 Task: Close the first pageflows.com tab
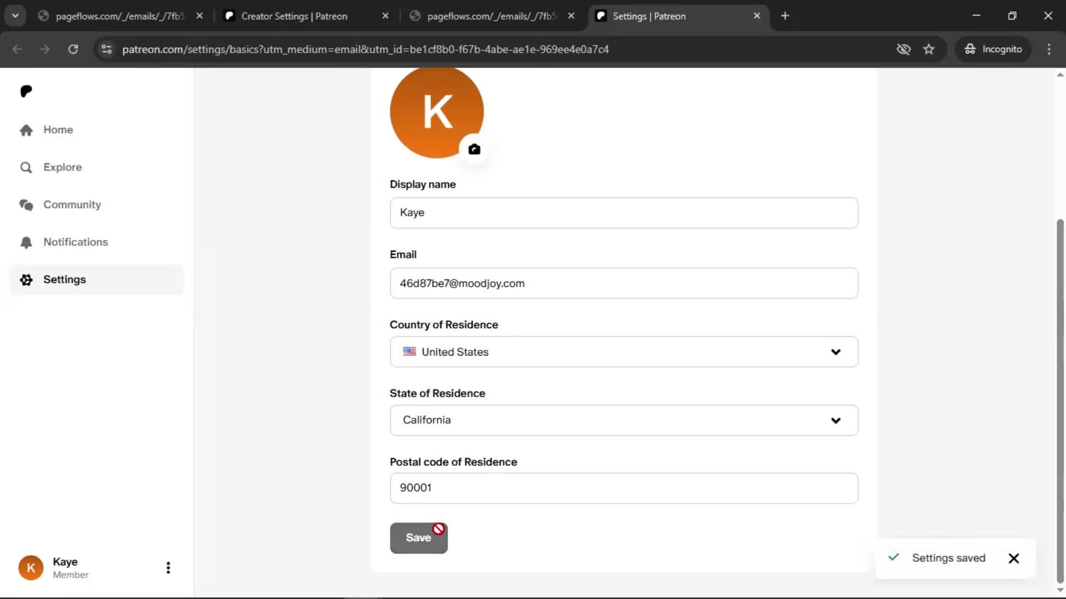point(199,16)
